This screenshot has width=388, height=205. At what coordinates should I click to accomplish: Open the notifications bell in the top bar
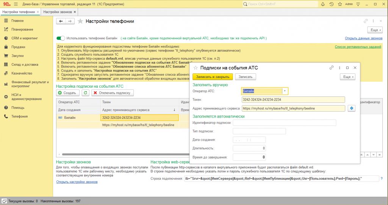coord(323,4)
